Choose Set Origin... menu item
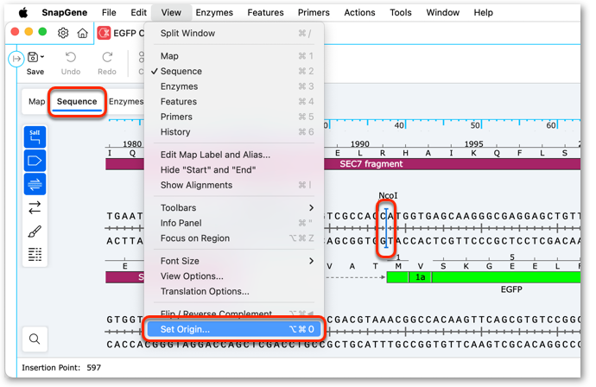This screenshot has height=387, width=596. [234, 329]
